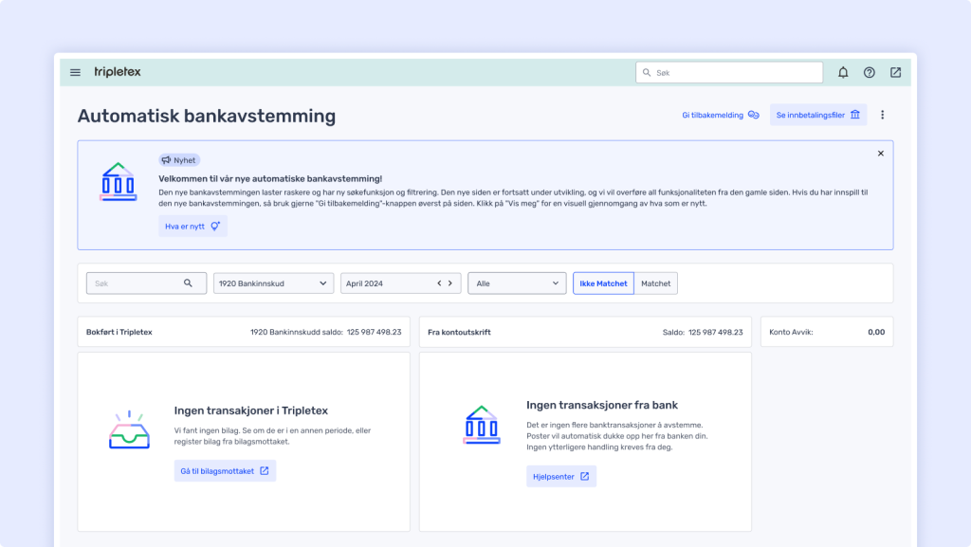Go to next month arrow

[x=450, y=283]
